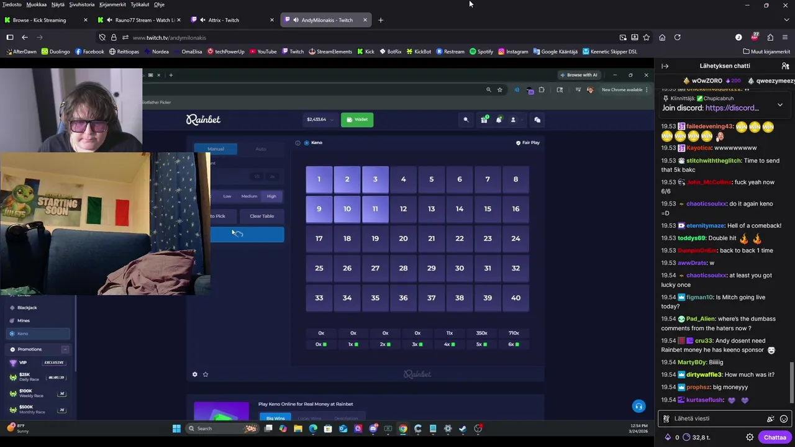
Task: Toggle Keno number 1 tile
Action: click(319, 179)
